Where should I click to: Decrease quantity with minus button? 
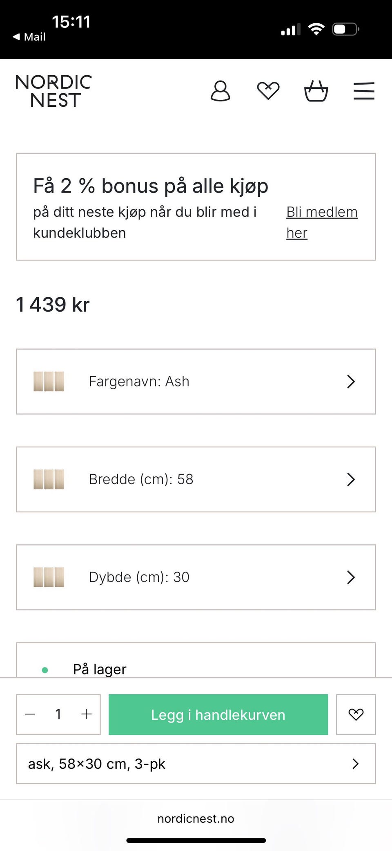pos(30,714)
